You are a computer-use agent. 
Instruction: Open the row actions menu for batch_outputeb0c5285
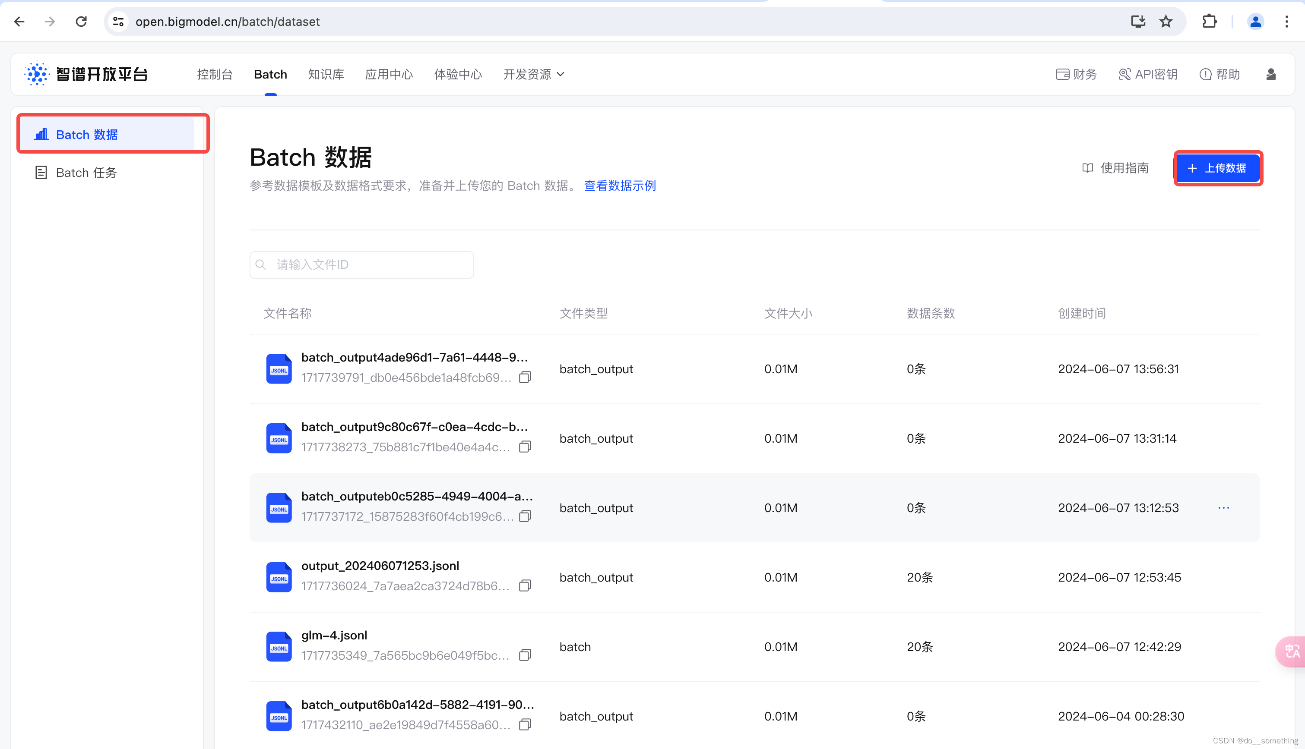1224,508
